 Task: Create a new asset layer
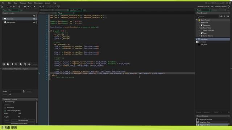(x=21, y=64)
